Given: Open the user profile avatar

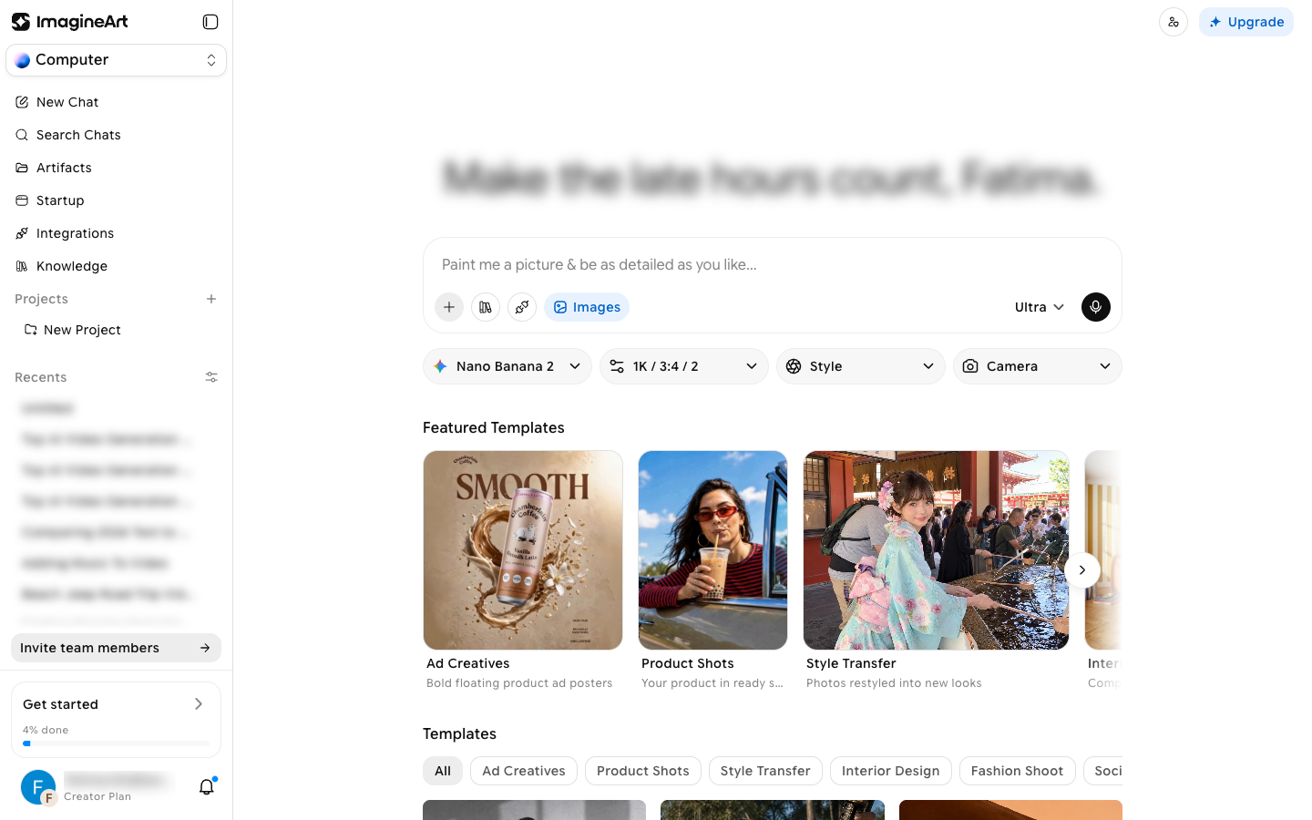Looking at the screenshot, I should pyautogui.click(x=38, y=787).
